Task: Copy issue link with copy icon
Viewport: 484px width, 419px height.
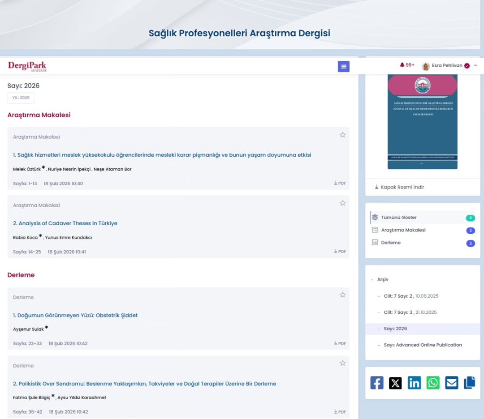Action: (469, 383)
